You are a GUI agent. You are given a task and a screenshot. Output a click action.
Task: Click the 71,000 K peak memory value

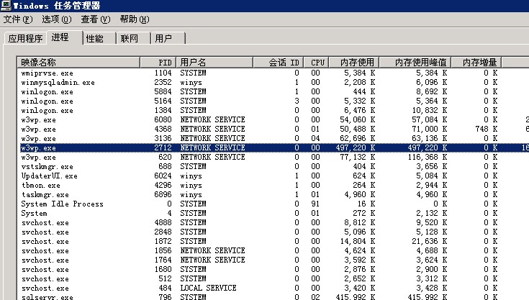(x=429, y=129)
